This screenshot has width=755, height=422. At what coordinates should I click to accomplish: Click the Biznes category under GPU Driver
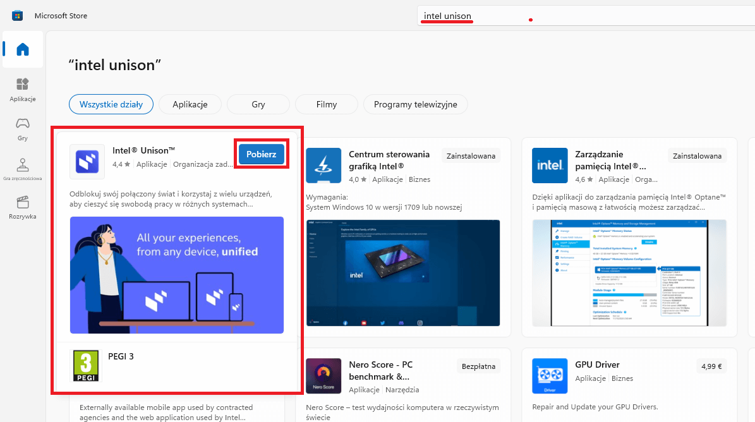click(x=622, y=378)
